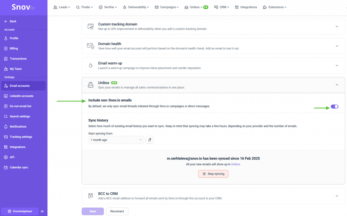Click the Custom tracking domain icon
347x216 pixels.
(90, 26)
